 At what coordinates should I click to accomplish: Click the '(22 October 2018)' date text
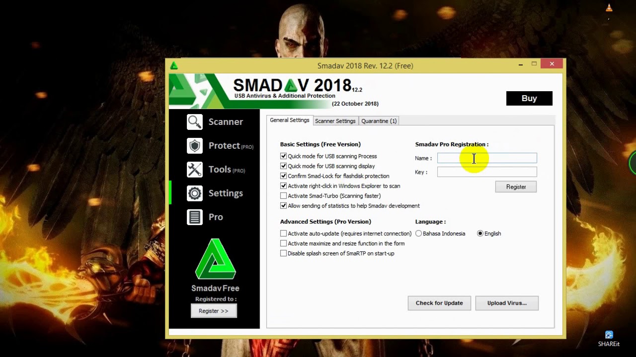(355, 104)
